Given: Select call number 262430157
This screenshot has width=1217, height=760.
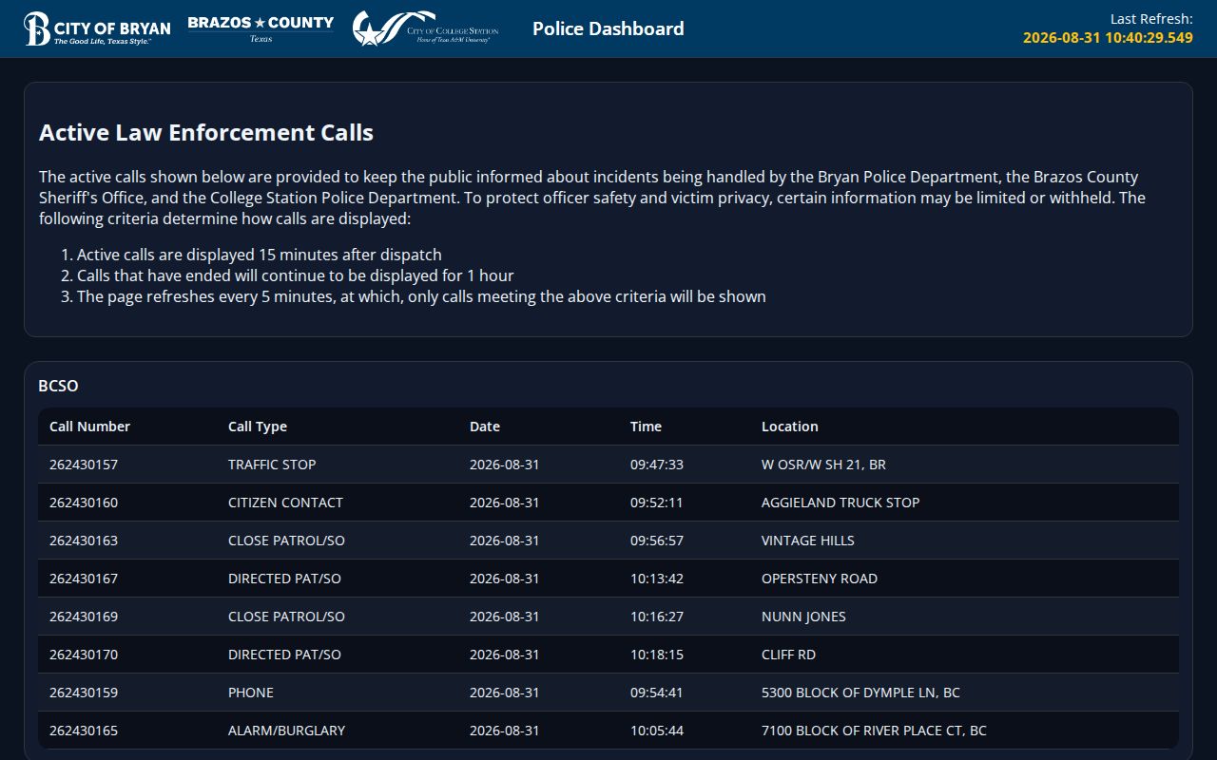Looking at the screenshot, I should (x=84, y=465).
